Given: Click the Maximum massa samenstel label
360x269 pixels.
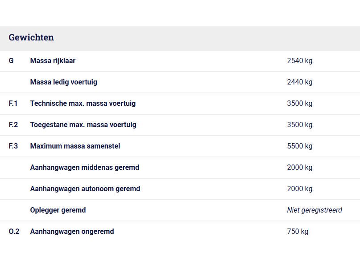Looking at the screenshot, I should point(75,146).
